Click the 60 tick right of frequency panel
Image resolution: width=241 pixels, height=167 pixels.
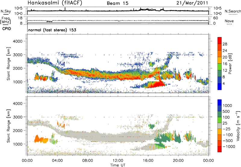[x=215, y=18]
